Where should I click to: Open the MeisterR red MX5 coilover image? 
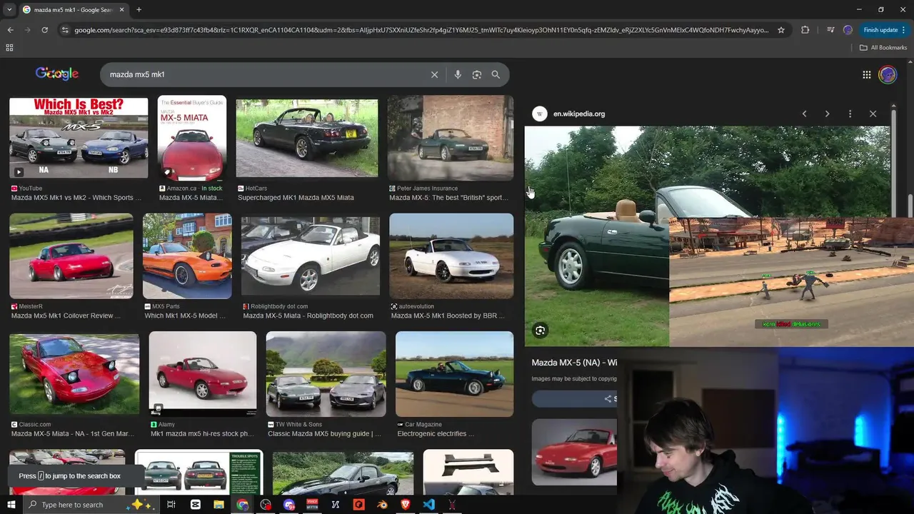[x=71, y=256]
